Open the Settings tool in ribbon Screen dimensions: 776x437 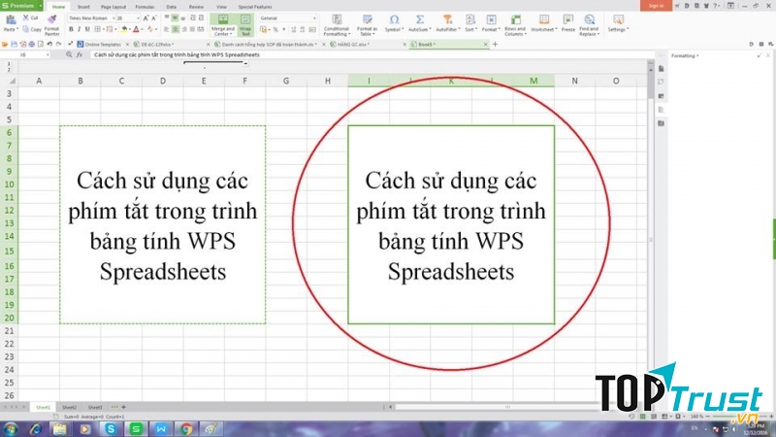[618, 23]
